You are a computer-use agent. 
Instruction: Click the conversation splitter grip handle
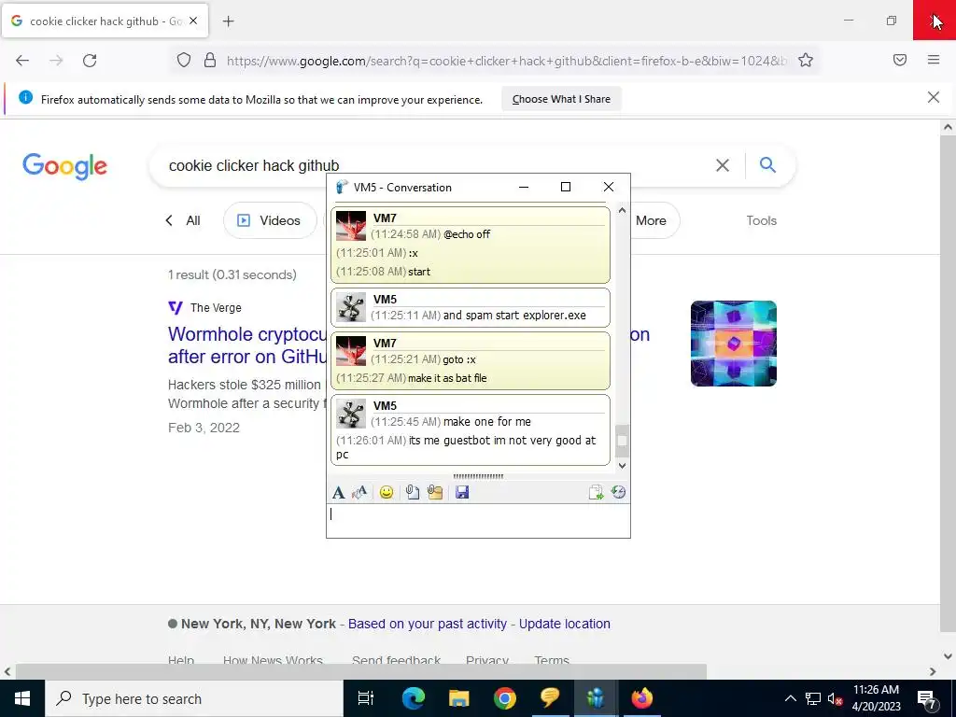[478, 476]
